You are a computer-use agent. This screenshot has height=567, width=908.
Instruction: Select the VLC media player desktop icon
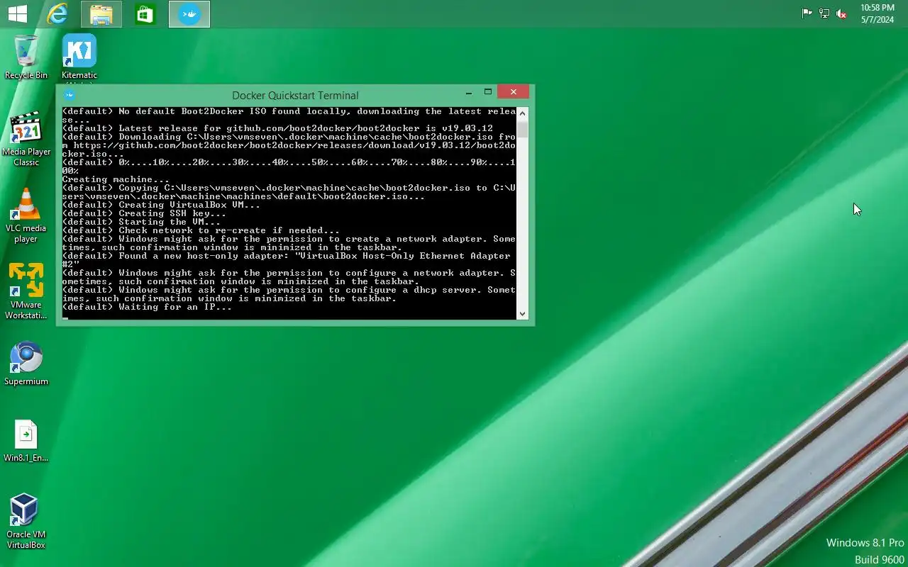[x=26, y=215]
